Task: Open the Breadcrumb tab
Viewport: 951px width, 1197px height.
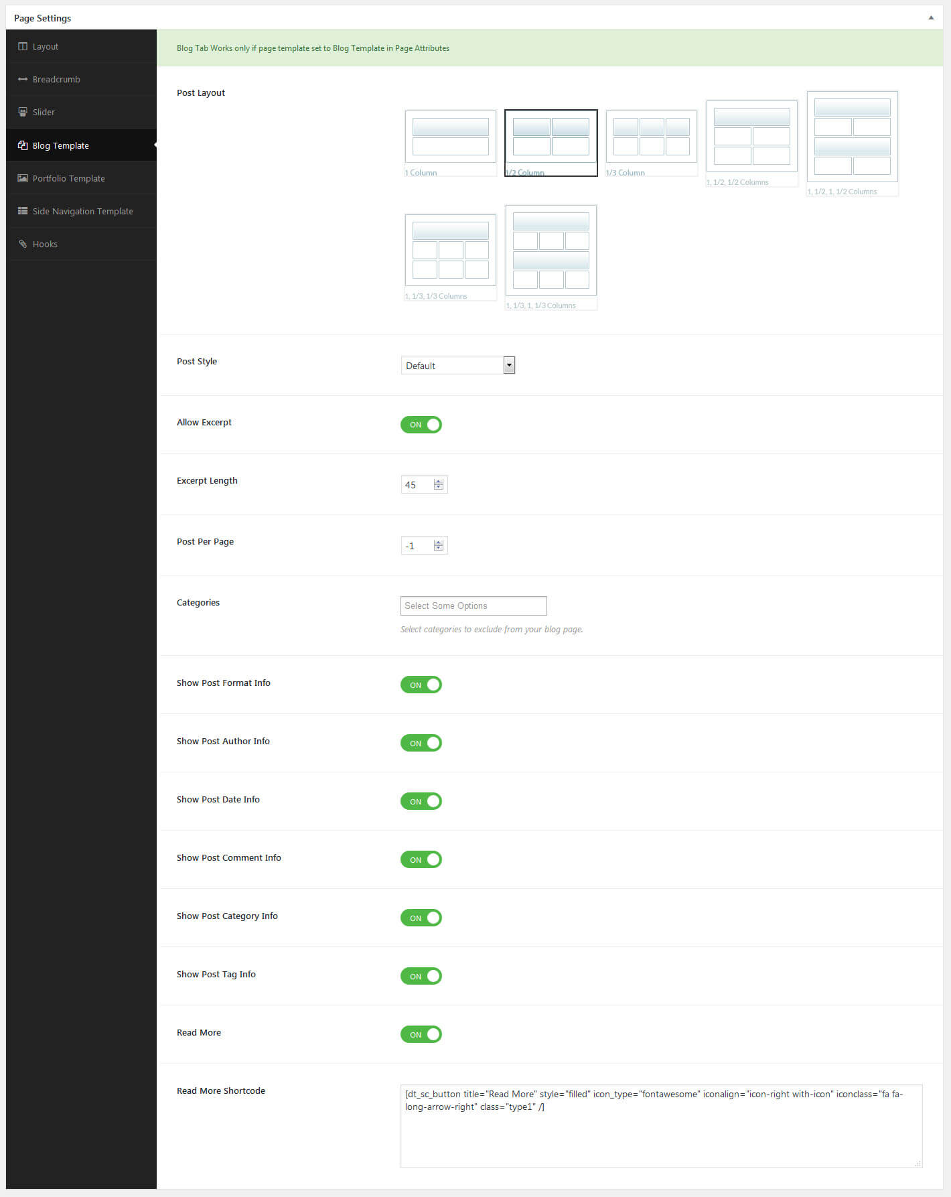Action: (81, 79)
